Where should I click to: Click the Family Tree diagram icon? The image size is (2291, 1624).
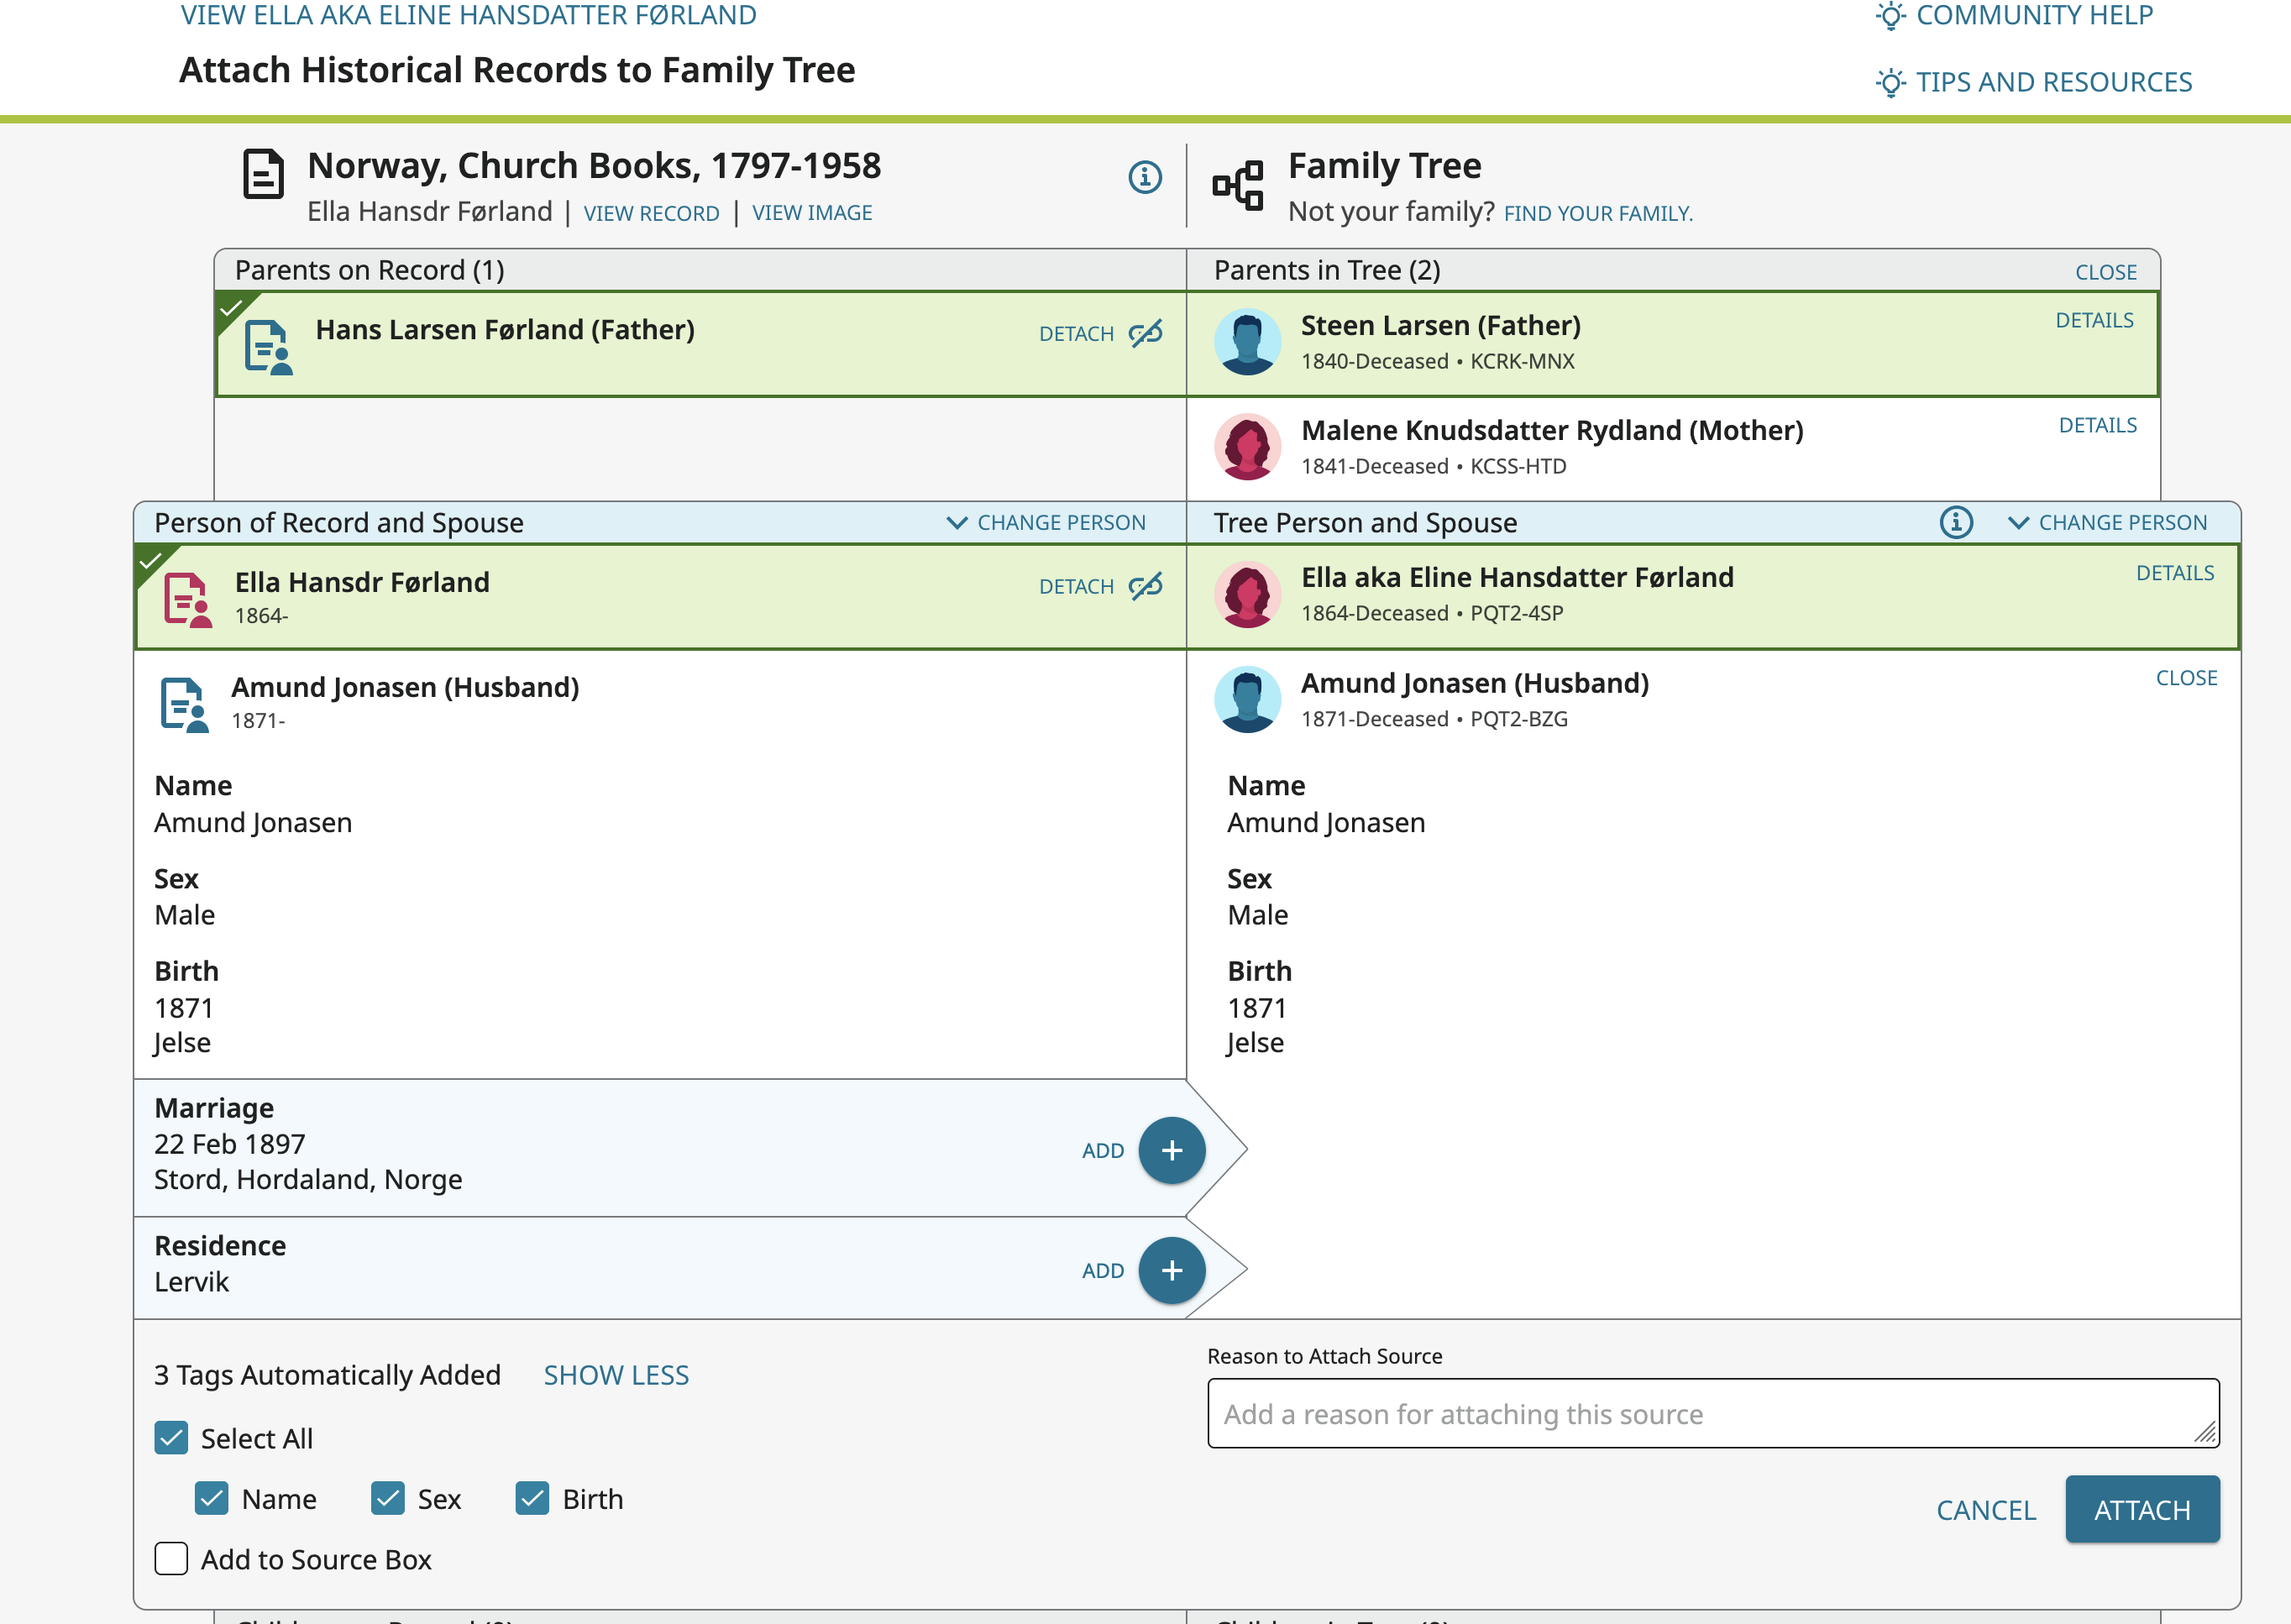(1237, 185)
